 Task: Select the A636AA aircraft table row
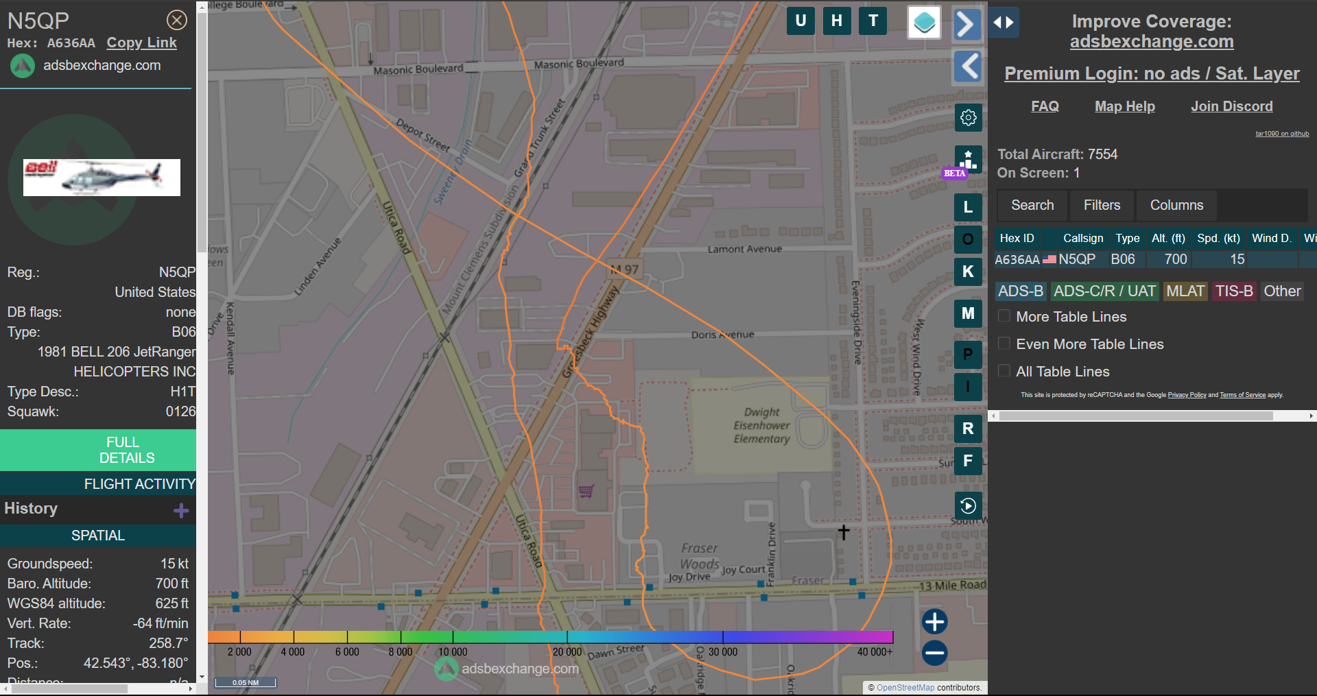click(1155, 259)
